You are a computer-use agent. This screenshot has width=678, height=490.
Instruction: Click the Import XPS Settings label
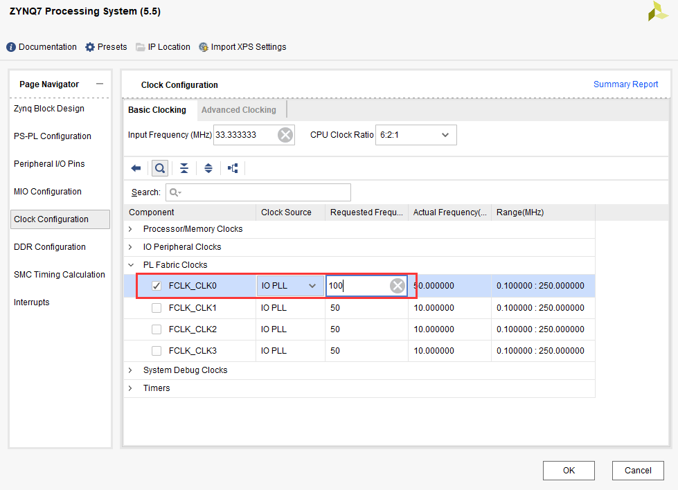(x=249, y=47)
